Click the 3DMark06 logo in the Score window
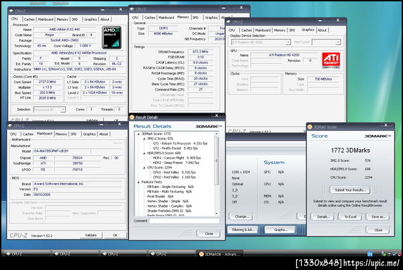 tap(377, 136)
